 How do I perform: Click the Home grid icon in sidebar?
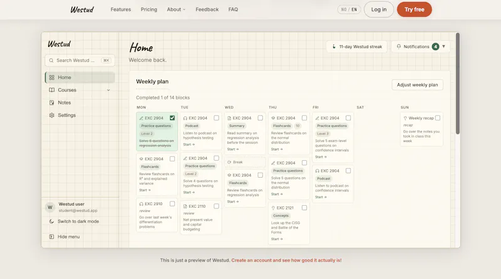[x=52, y=78]
